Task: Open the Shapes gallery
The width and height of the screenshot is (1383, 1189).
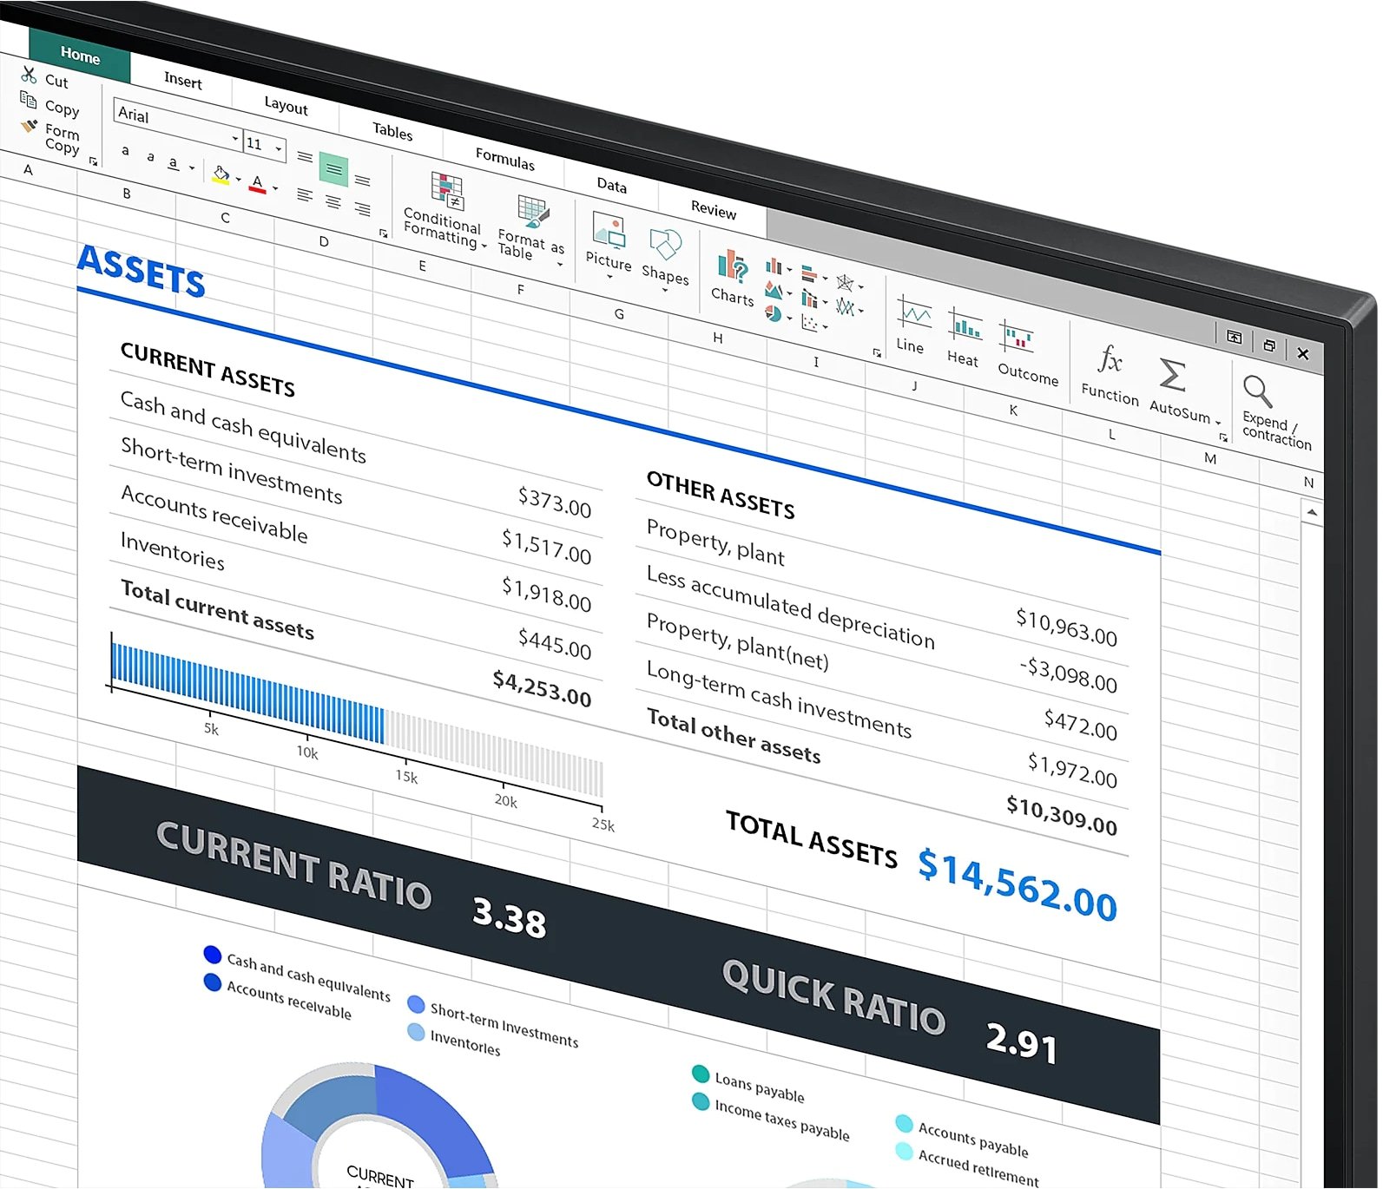Action: [665, 260]
